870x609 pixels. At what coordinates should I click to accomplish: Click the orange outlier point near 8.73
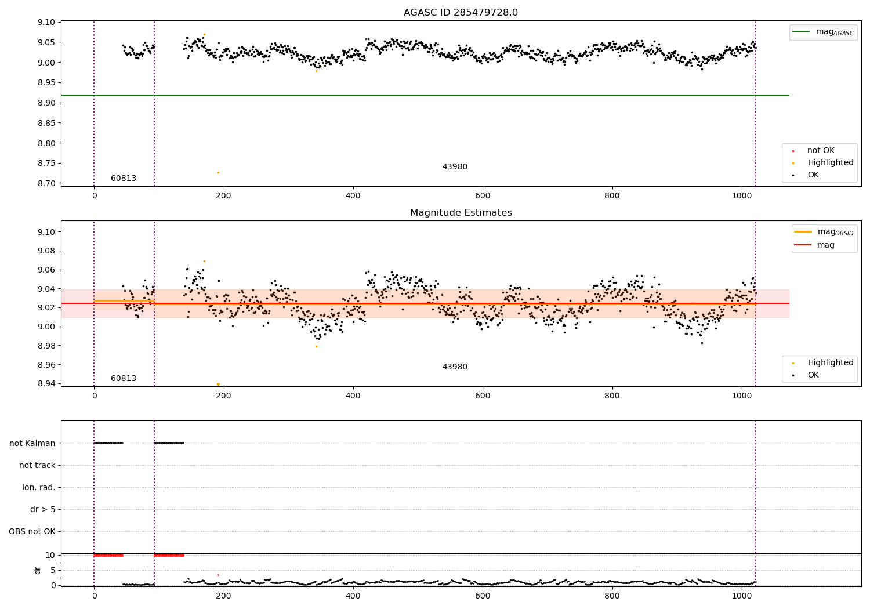pyautogui.click(x=218, y=172)
